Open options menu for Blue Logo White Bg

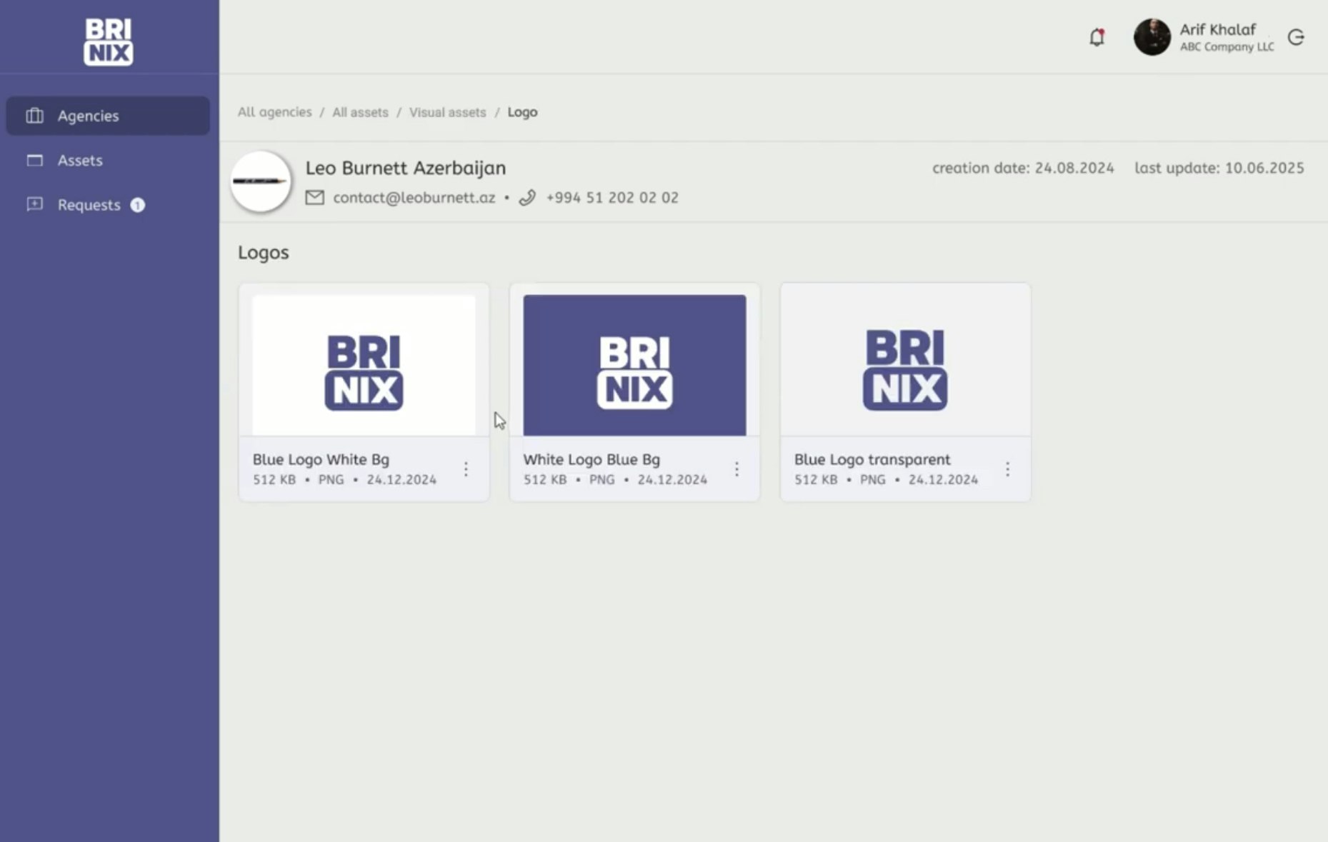466,469
